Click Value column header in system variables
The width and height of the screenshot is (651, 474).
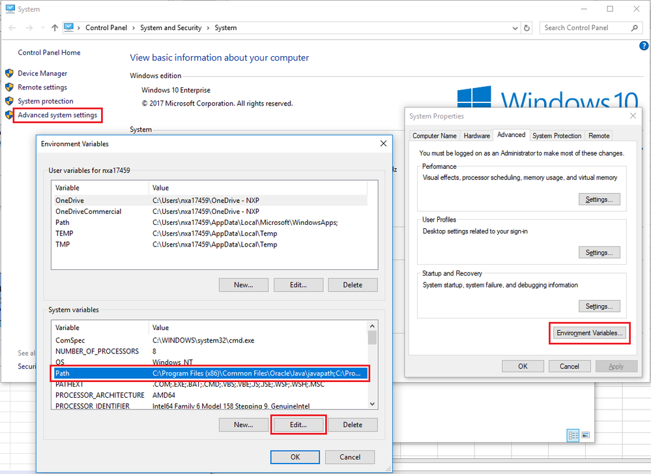point(258,328)
